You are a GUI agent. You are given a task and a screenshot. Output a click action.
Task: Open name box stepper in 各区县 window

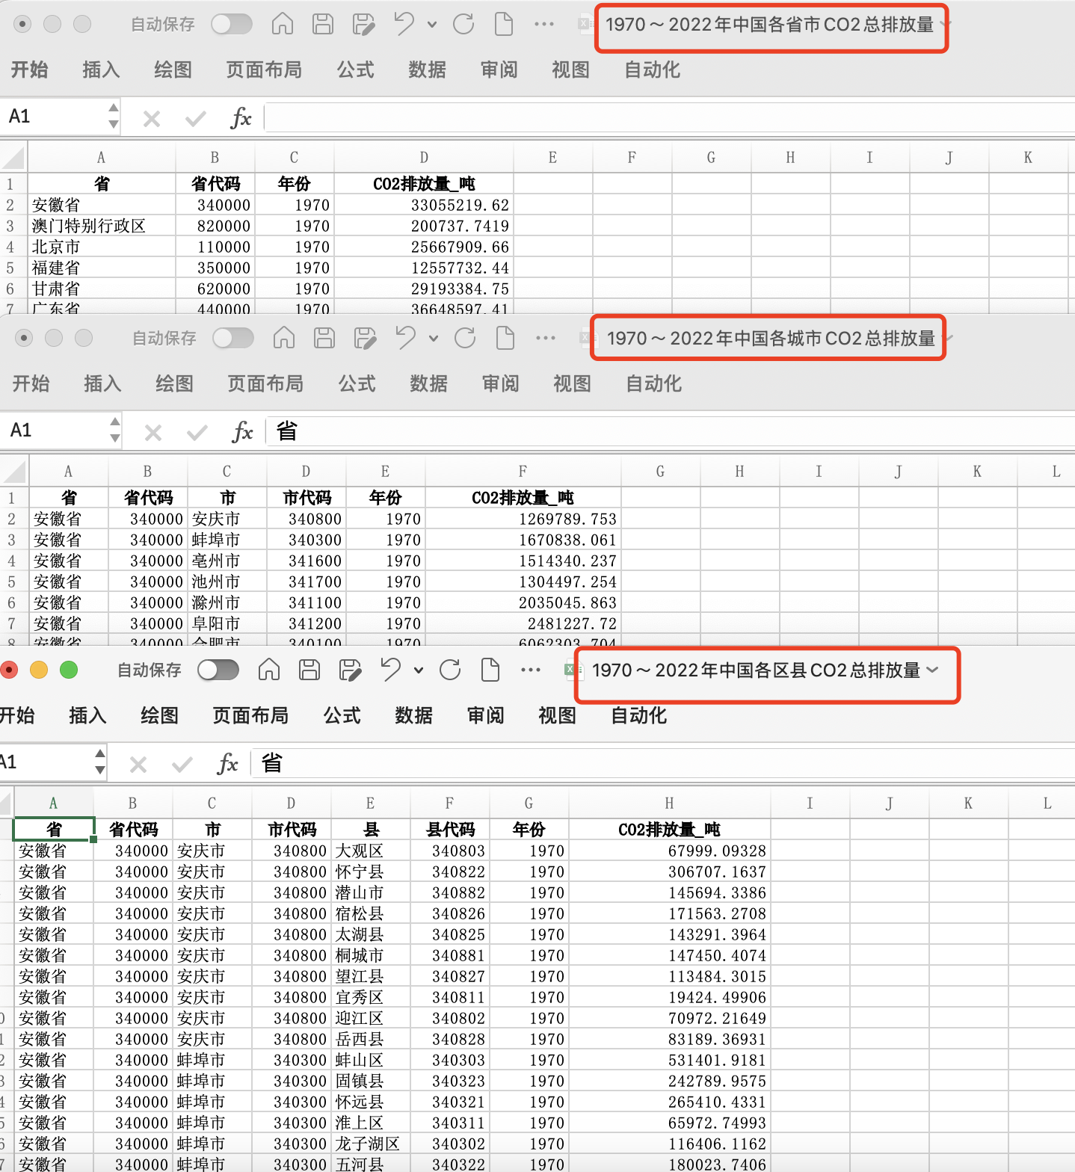click(x=100, y=762)
